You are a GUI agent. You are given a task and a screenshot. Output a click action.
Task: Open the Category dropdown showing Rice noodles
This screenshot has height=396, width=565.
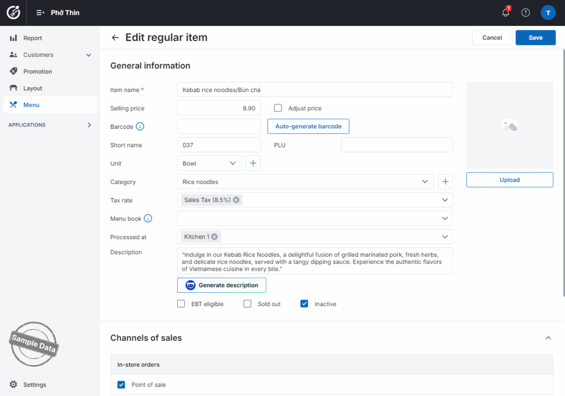click(305, 182)
